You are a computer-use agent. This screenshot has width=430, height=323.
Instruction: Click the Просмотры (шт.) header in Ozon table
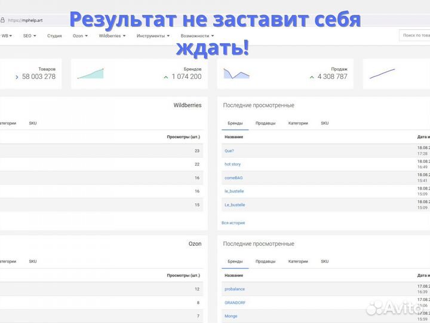[183, 275]
